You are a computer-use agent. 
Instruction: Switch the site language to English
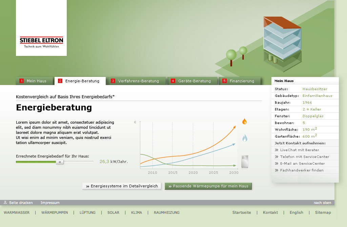click(x=297, y=212)
